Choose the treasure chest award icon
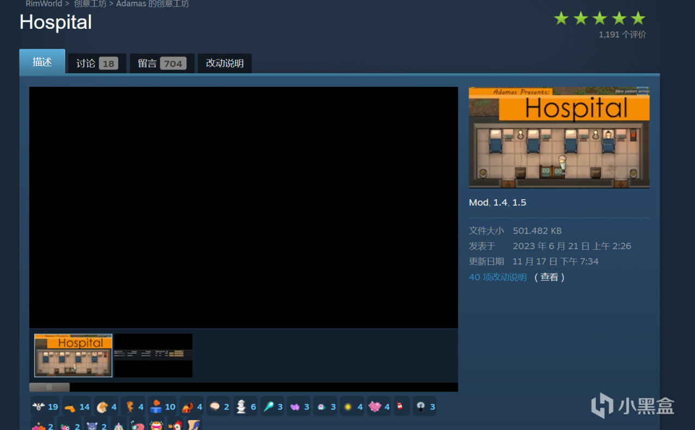This screenshot has width=695, height=430. pyautogui.click(x=192, y=406)
